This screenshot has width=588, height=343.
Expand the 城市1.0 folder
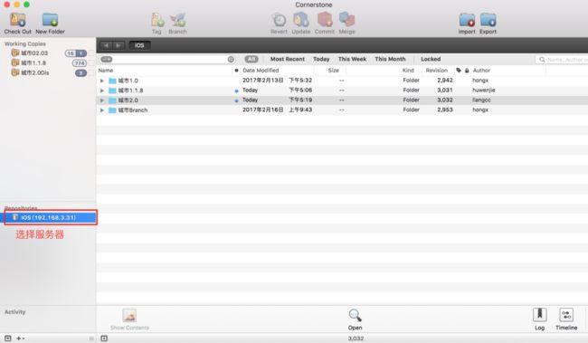(x=101, y=81)
